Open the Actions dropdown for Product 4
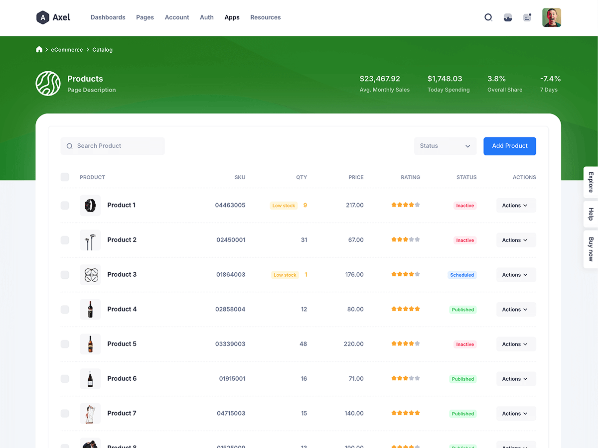The image size is (598, 448). pos(516,310)
